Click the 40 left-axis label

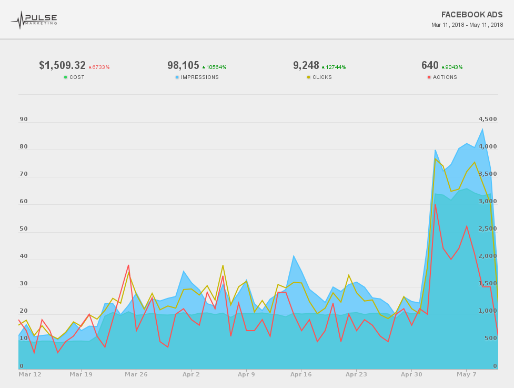24,256
